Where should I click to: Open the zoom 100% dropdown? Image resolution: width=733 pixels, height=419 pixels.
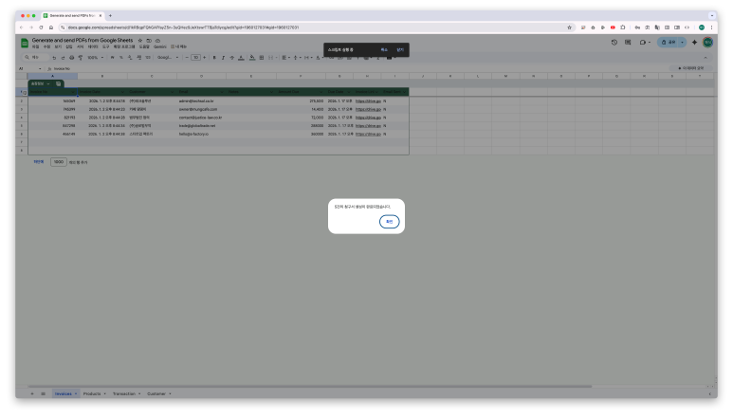[95, 58]
